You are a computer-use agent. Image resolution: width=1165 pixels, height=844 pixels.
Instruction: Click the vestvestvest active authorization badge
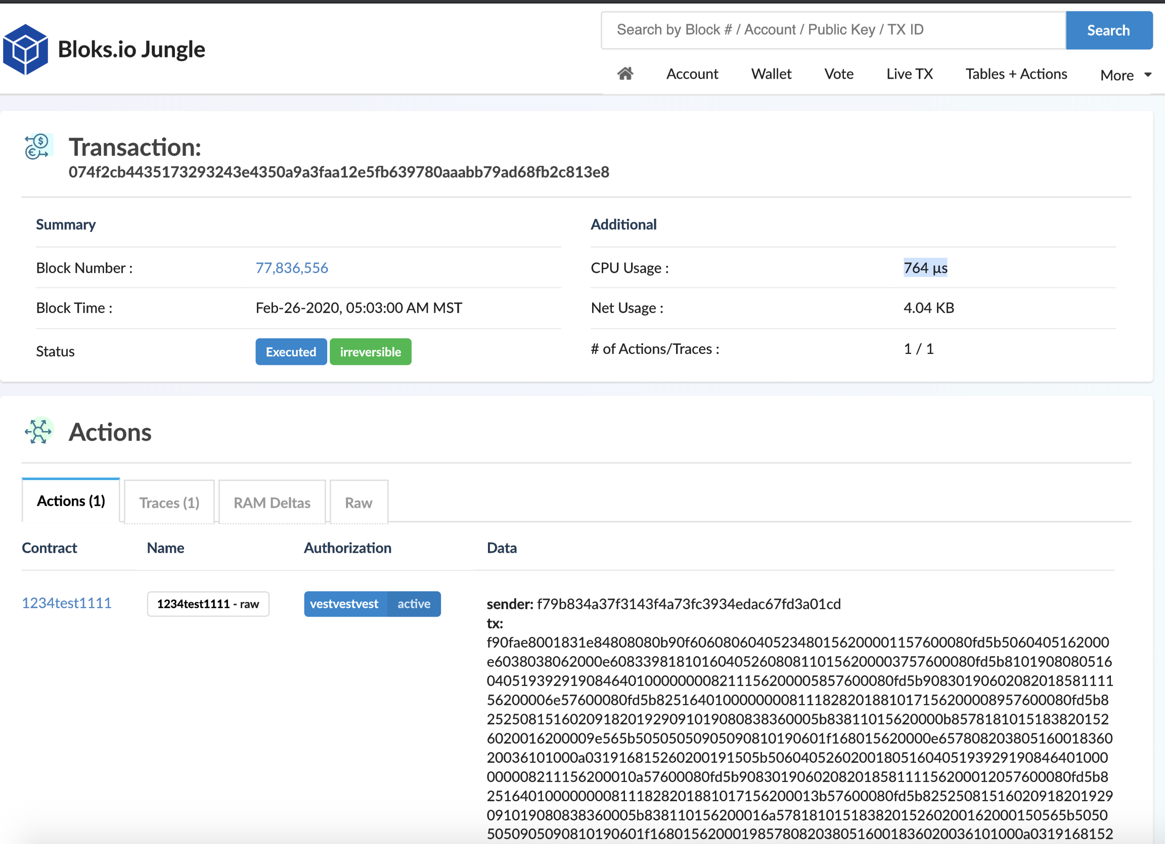(x=372, y=604)
